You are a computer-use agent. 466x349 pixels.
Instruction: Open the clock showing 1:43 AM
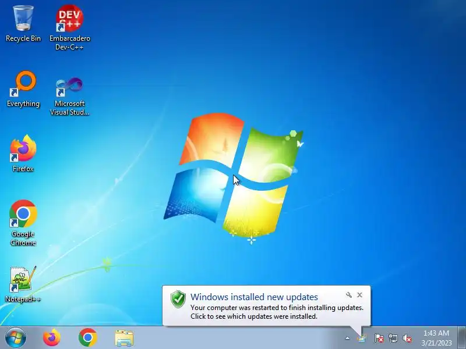pyautogui.click(x=436, y=338)
